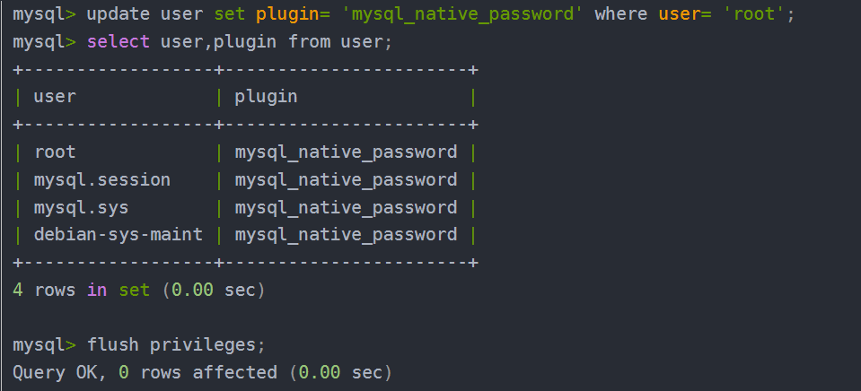Click plugin value for the root row
The height and width of the screenshot is (391, 861).
(x=346, y=152)
